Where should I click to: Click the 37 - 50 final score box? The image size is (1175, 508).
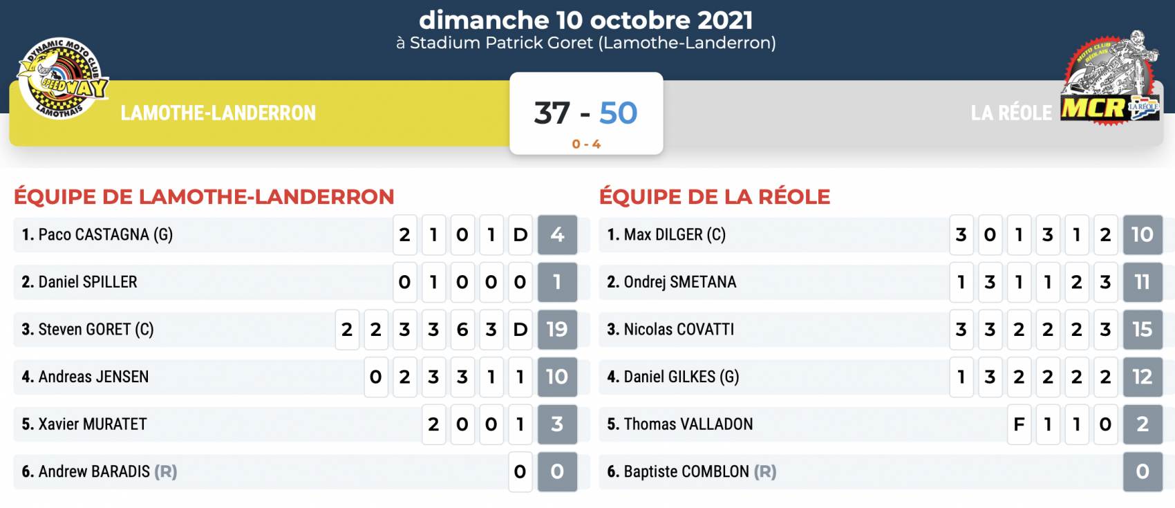585,113
